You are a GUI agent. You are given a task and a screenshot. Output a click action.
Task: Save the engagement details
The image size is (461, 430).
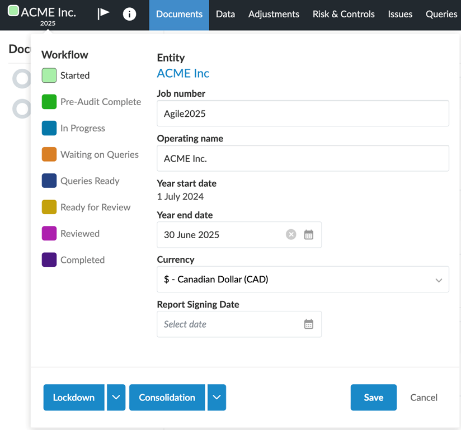373,398
